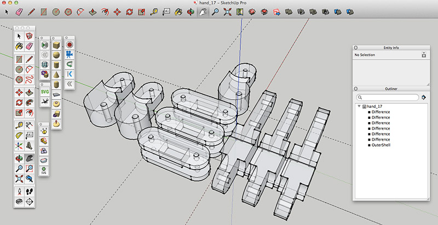Select the Paint Bucket tool in left palette
438x225 pixels.
[19, 47]
